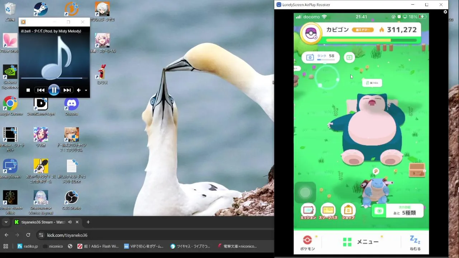Open OBS Studio desktop shortcut
Image resolution: width=459 pixels, height=258 pixels.
71,200
